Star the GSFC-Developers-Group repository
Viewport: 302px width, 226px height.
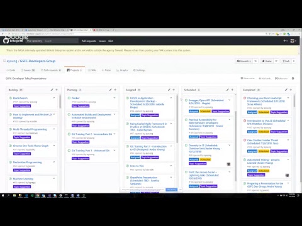click(267, 61)
